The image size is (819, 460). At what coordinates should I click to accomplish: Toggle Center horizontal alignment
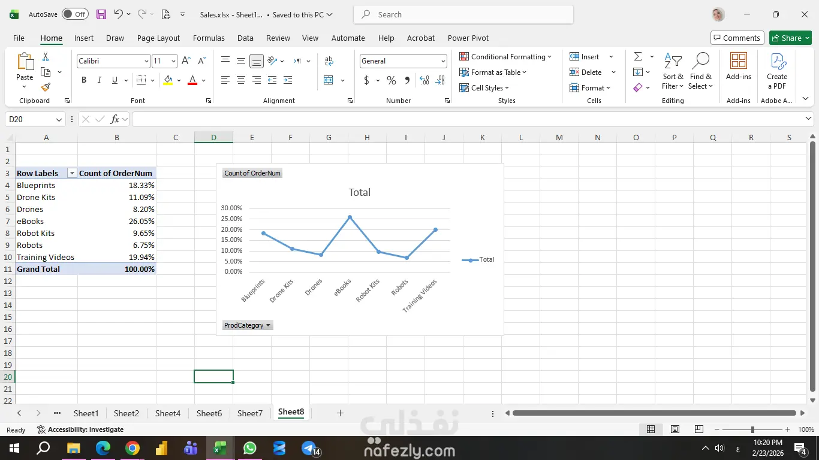click(x=241, y=80)
